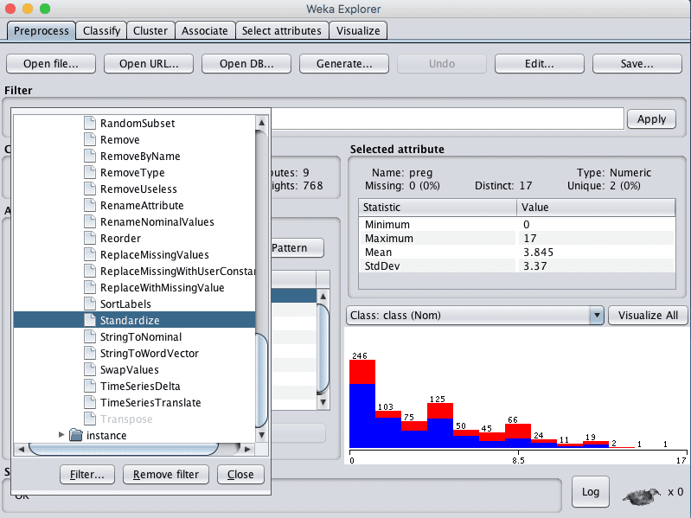691x518 pixels.
Task: Select the Standardize filter
Action: 134,320
